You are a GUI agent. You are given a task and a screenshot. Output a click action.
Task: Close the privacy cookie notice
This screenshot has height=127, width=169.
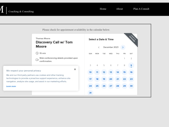pos(75,69)
